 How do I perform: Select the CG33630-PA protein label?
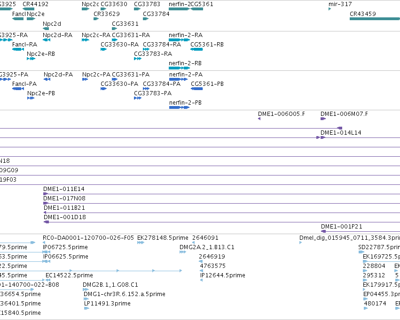[119, 84]
